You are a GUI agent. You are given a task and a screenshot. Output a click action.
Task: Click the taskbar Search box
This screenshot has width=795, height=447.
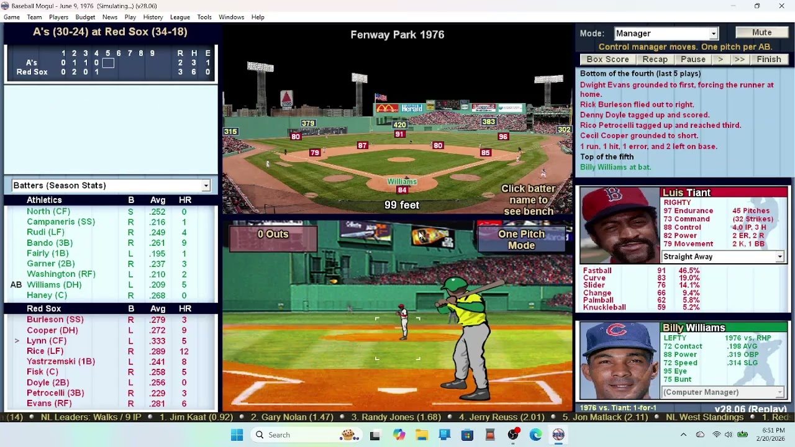tap(305, 435)
